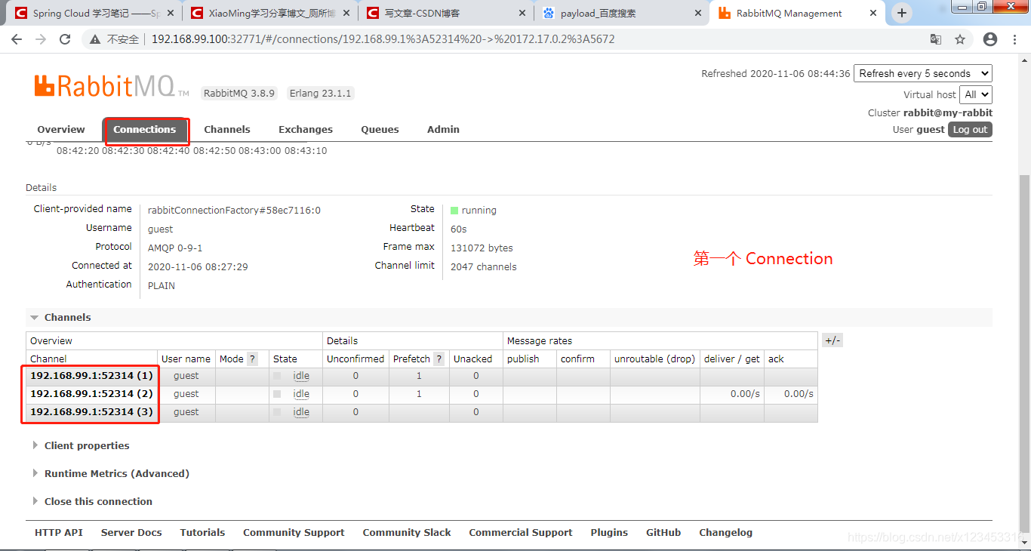Click the deliver / get column header
The image size is (1031, 551).
(731, 359)
